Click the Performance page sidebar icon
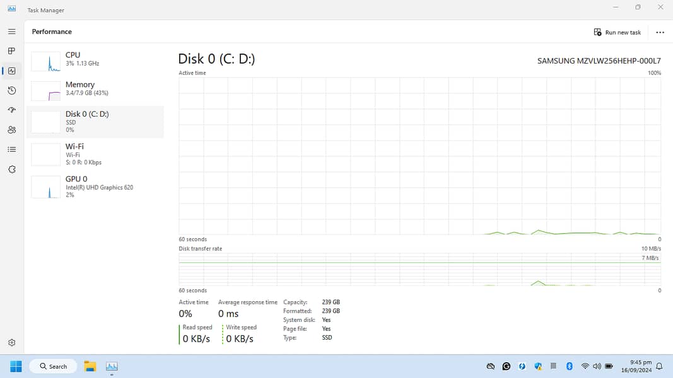Screen dimensions: 673x378 coord(11,71)
